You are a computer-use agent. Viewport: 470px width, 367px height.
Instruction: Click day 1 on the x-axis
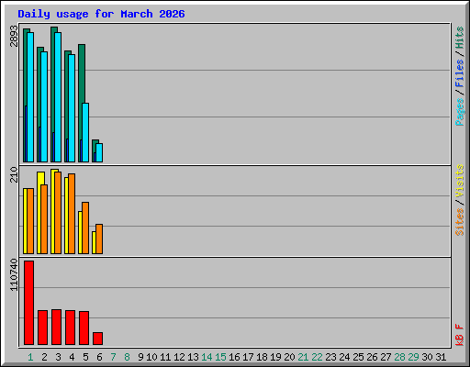pyautogui.click(x=30, y=357)
